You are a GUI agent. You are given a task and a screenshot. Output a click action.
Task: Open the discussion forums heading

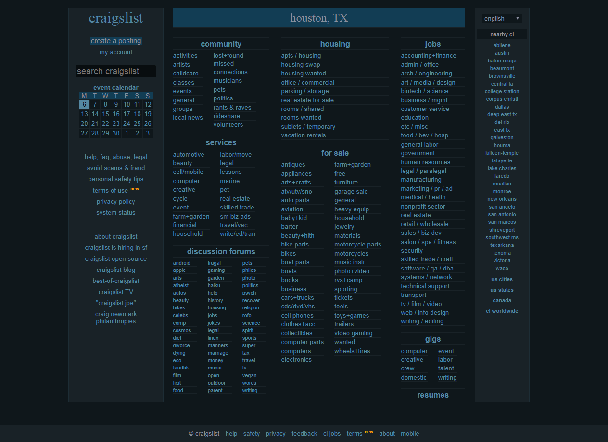tap(221, 251)
